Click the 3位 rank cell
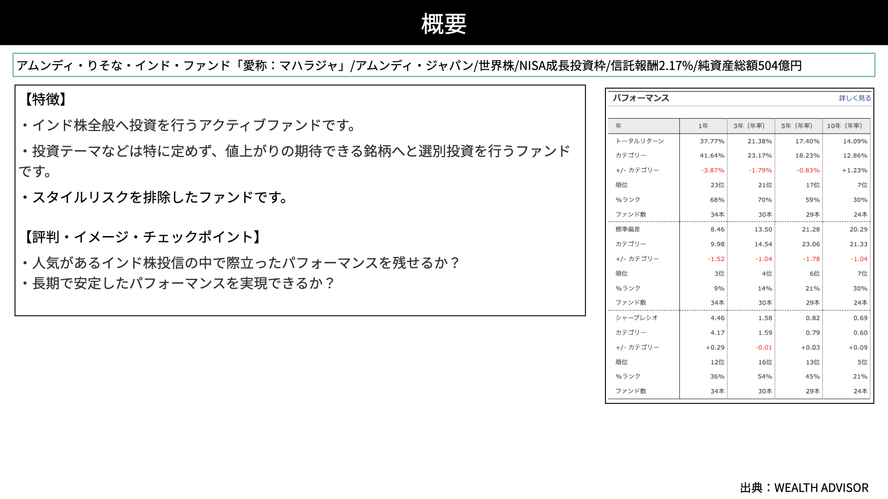The width and height of the screenshot is (888, 499). tap(719, 274)
